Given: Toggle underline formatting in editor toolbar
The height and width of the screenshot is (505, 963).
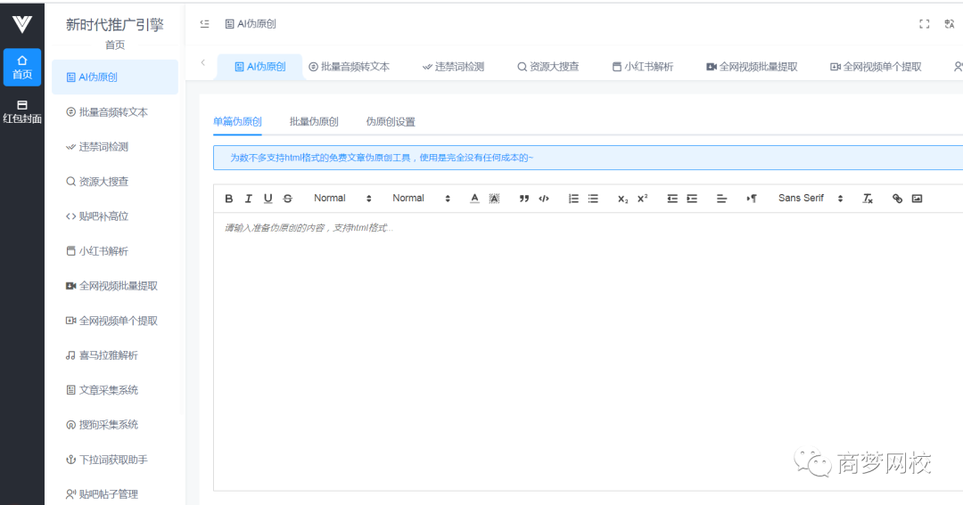Looking at the screenshot, I should point(268,199).
